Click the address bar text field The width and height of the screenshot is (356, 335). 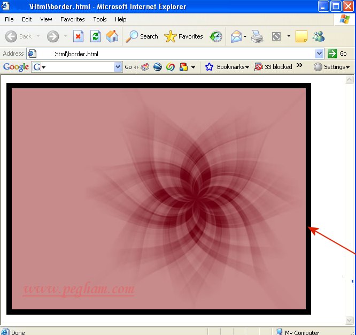[x=175, y=54]
